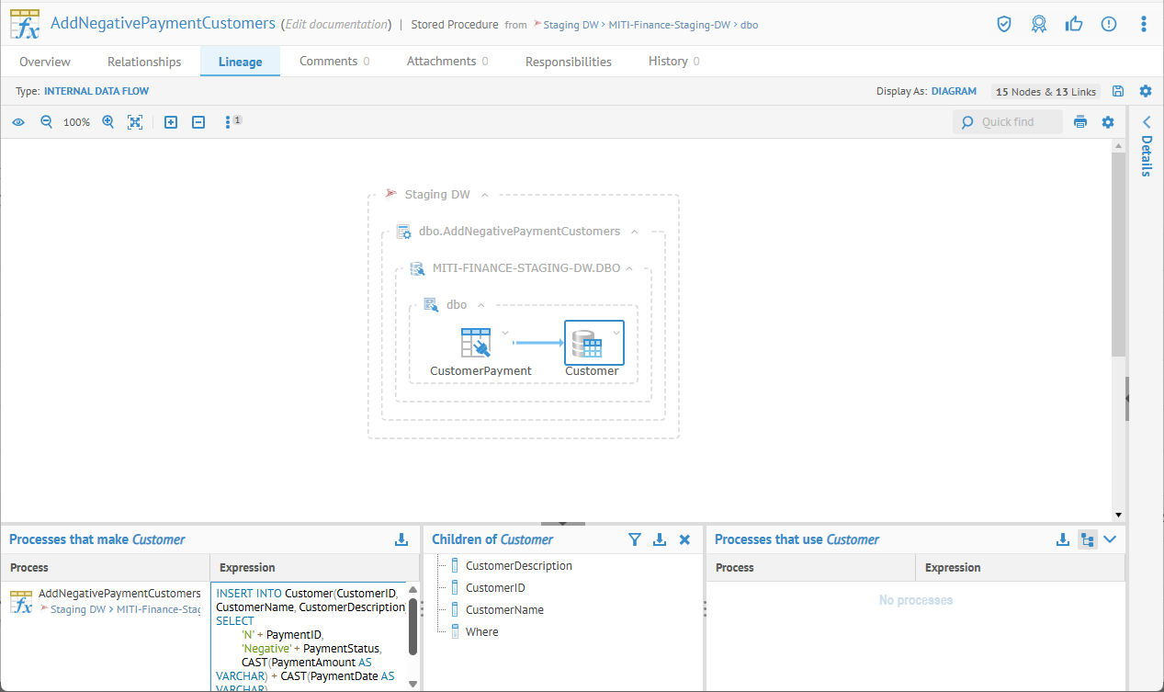This screenshot has width=1164, height=692.
Task: Collapse the dbo.AddNegativePaymentCustomers container
Action: point(634,232)
